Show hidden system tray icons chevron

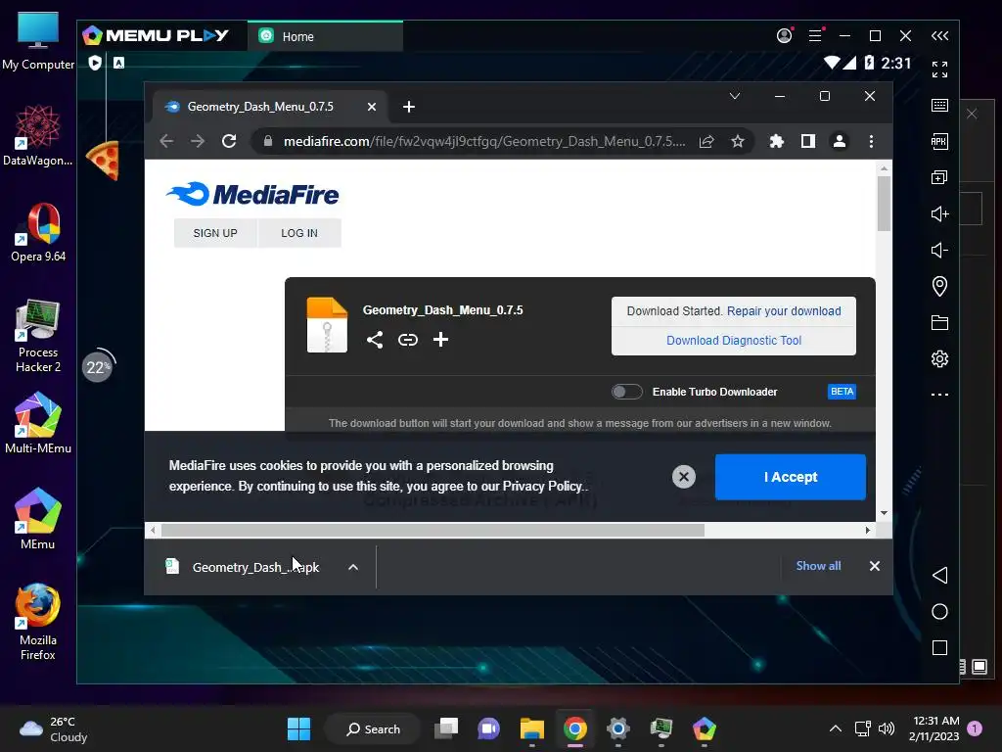[836, 728]
